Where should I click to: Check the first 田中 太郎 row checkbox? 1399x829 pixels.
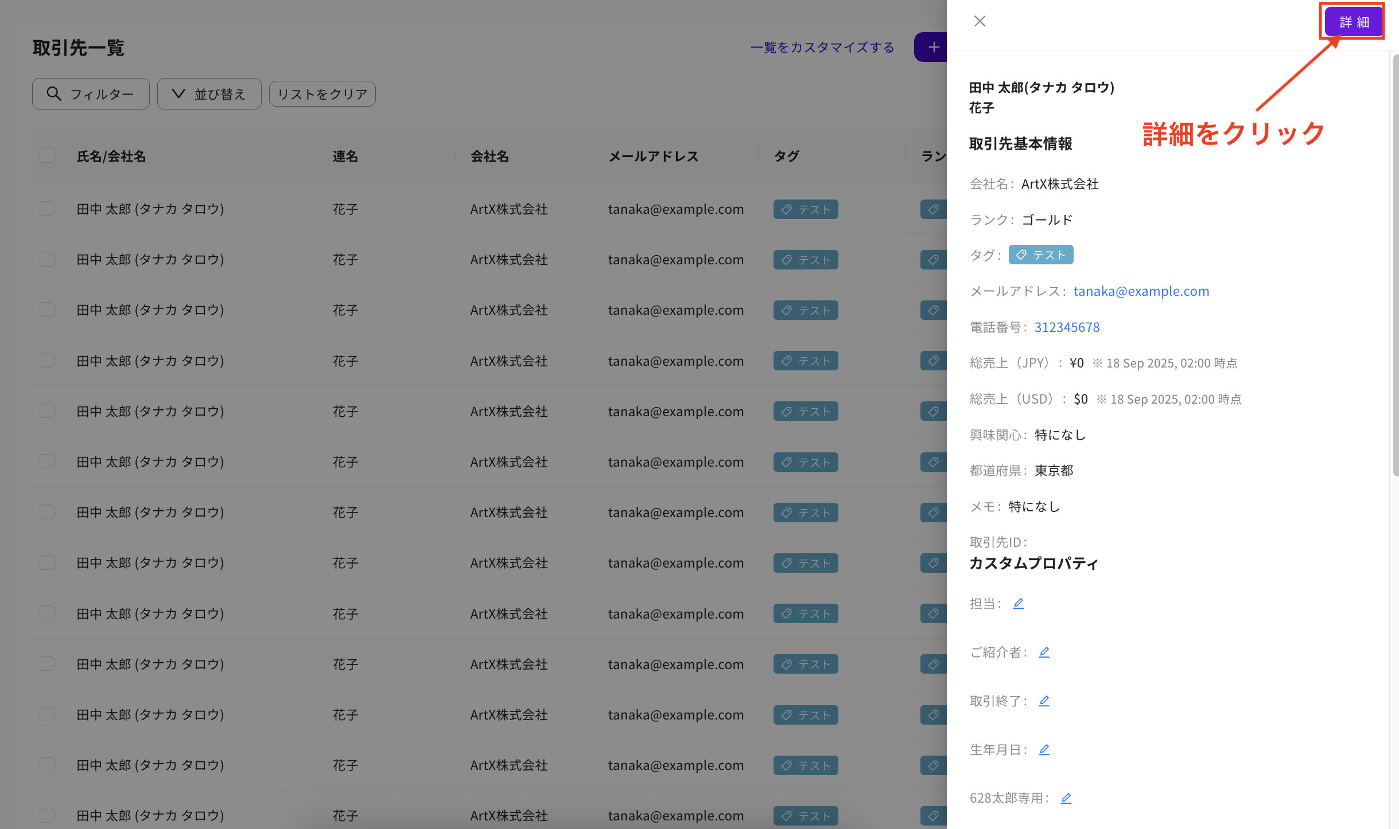(46, 209)
